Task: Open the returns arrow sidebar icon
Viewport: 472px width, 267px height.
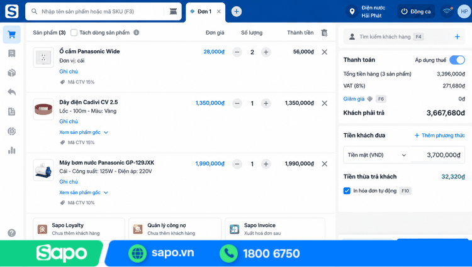Action: coord(12,92)
